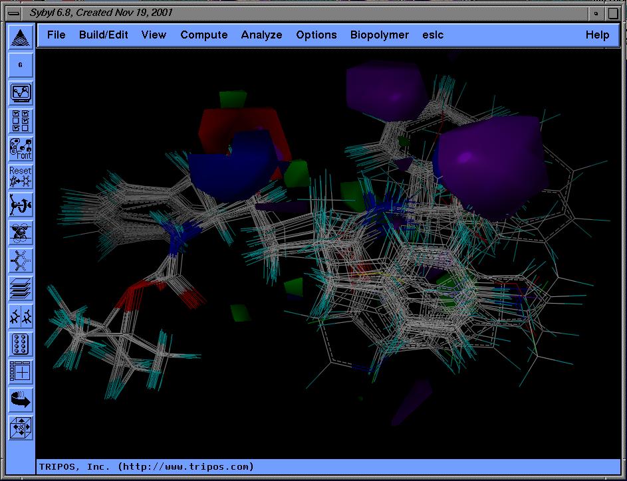Open the View menu
Screen dimensions: 627x481
pyautogui.click(x=154, y=35)
